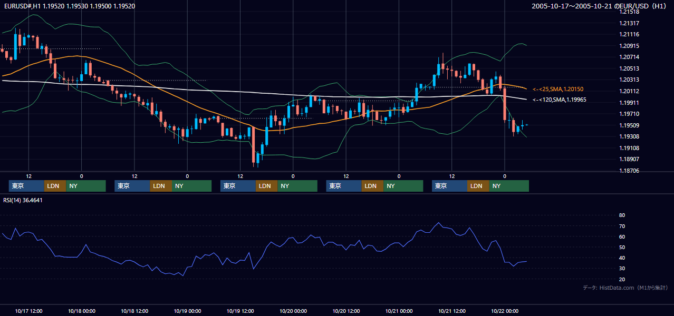Click the RSI scale value 60
This screenshot has width=674, height=316.
622,236
